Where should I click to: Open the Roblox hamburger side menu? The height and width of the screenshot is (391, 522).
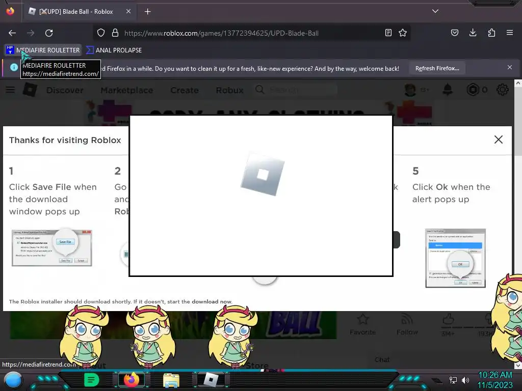tap(10, 90)
